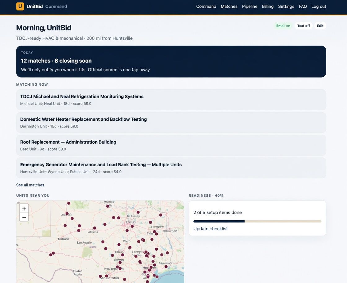Go to Matches in the navigation
The image size is (347, 283).
(x=229, y=7)
